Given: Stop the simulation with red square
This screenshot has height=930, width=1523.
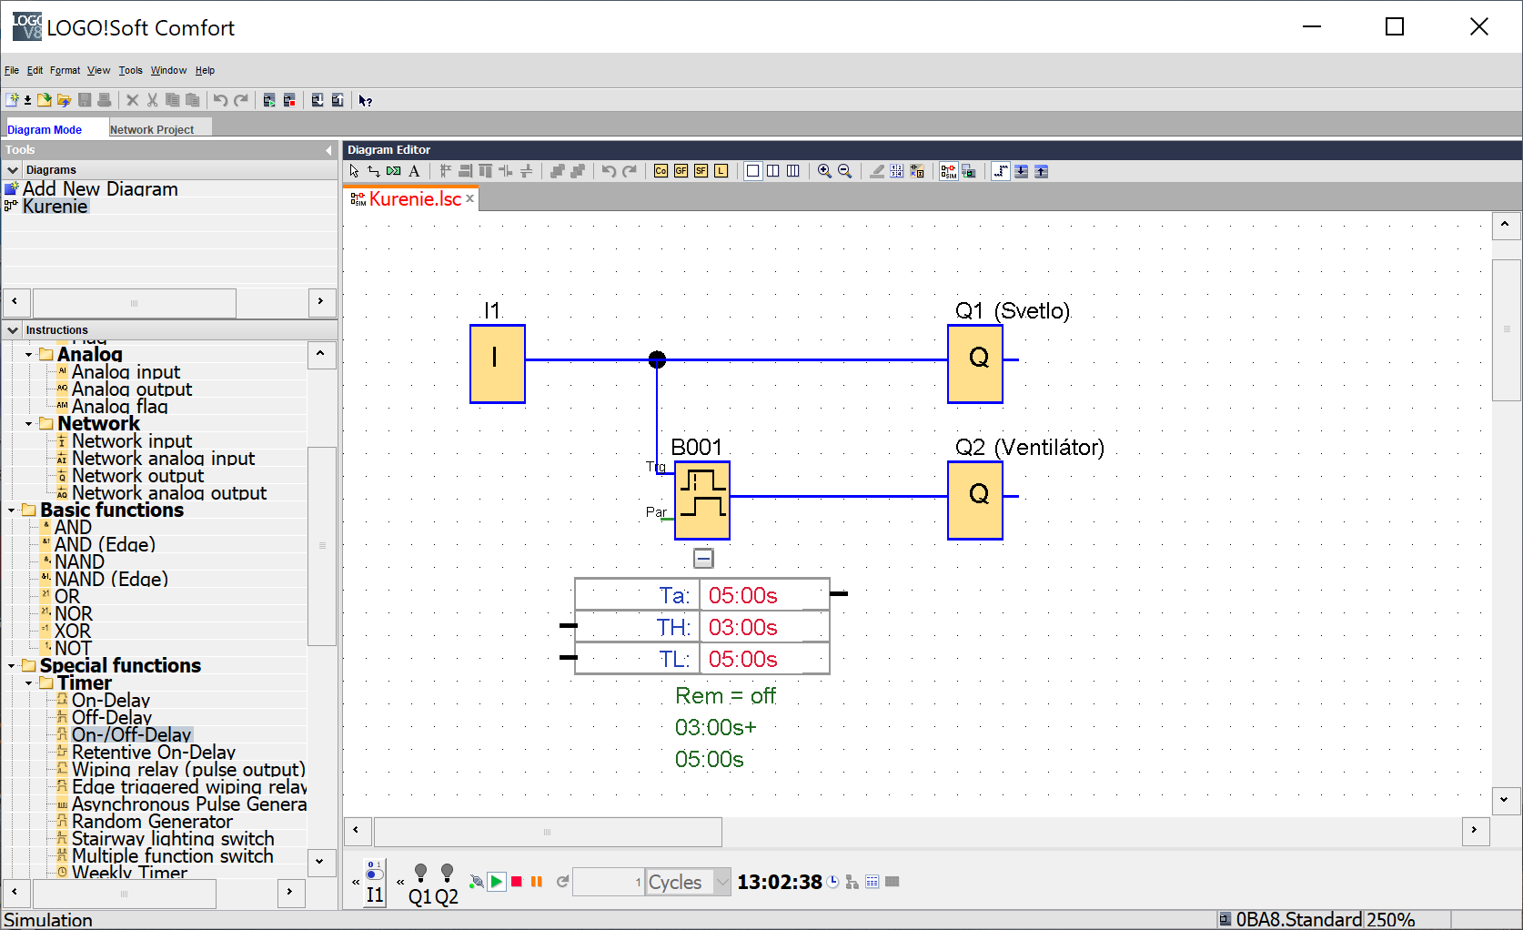Looking at the screenshot, I should [517, 882].
